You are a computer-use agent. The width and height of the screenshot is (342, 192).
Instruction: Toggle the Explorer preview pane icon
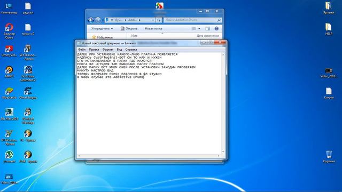coord(207,28)
